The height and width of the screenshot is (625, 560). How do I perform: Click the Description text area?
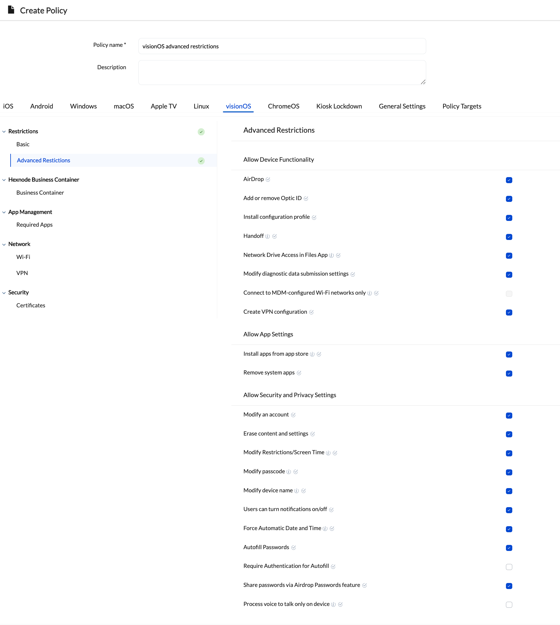click(282, 72)
